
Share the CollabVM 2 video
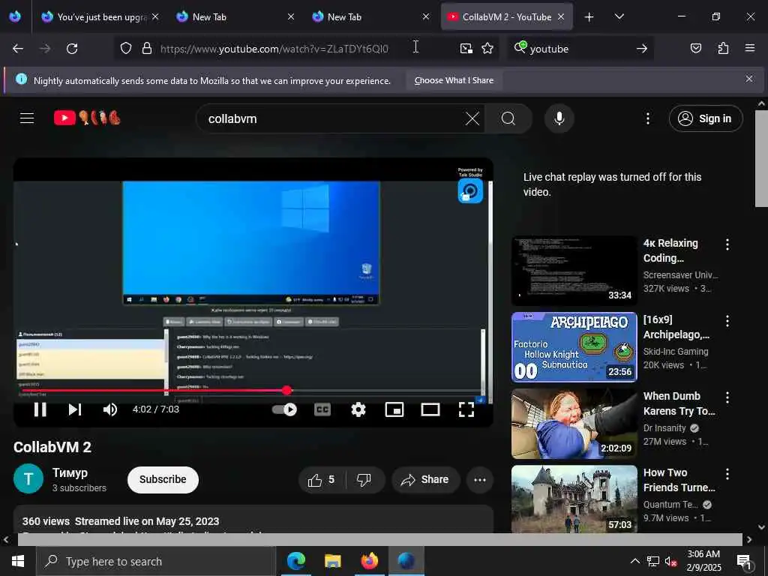coord(426,480)
